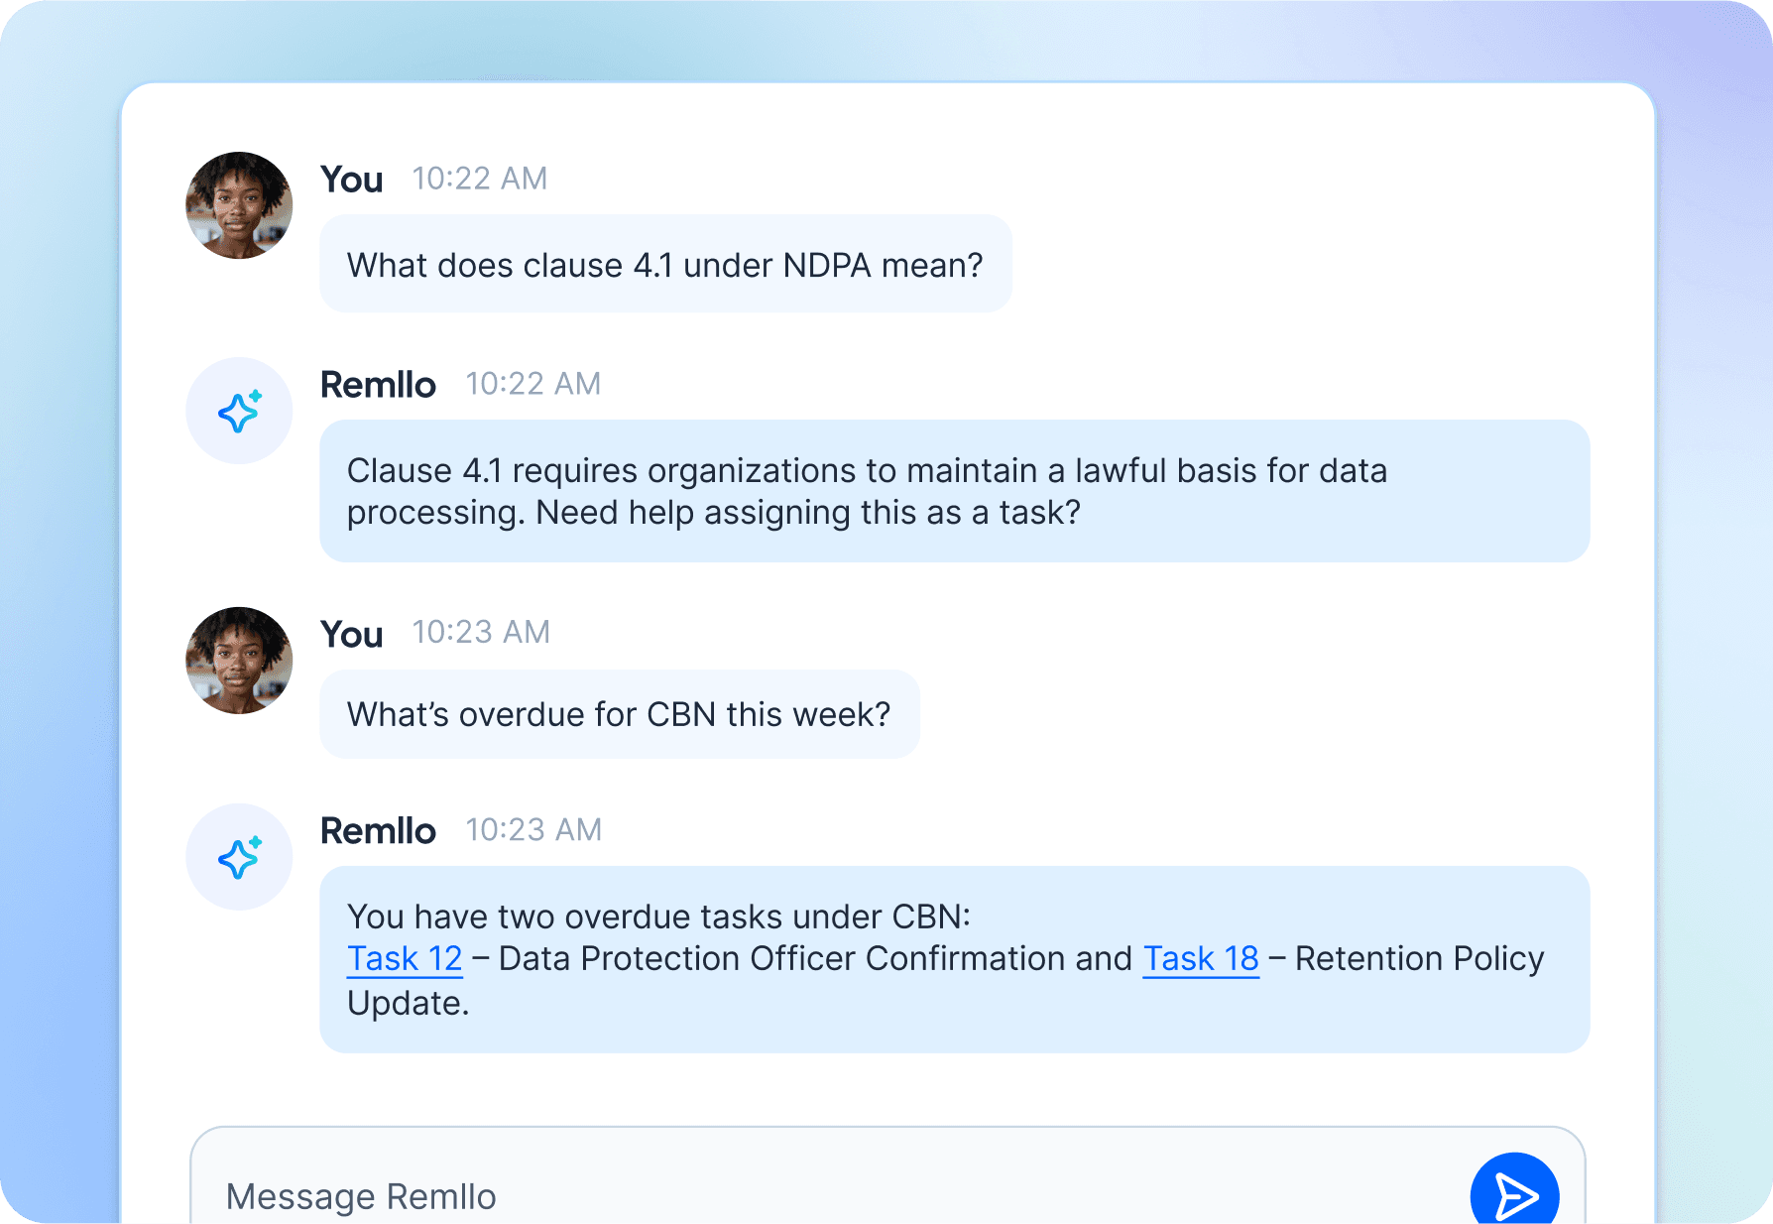The height and width of the screenshot is (1224, 1773).
Task: Open the Task 18 link
Action: [1201, 959]
